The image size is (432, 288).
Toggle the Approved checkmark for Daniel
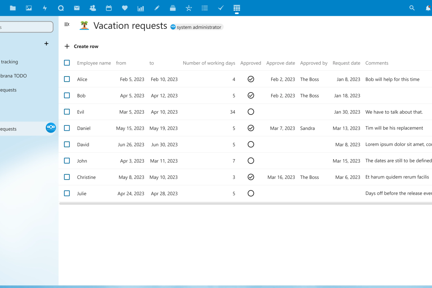250,128
